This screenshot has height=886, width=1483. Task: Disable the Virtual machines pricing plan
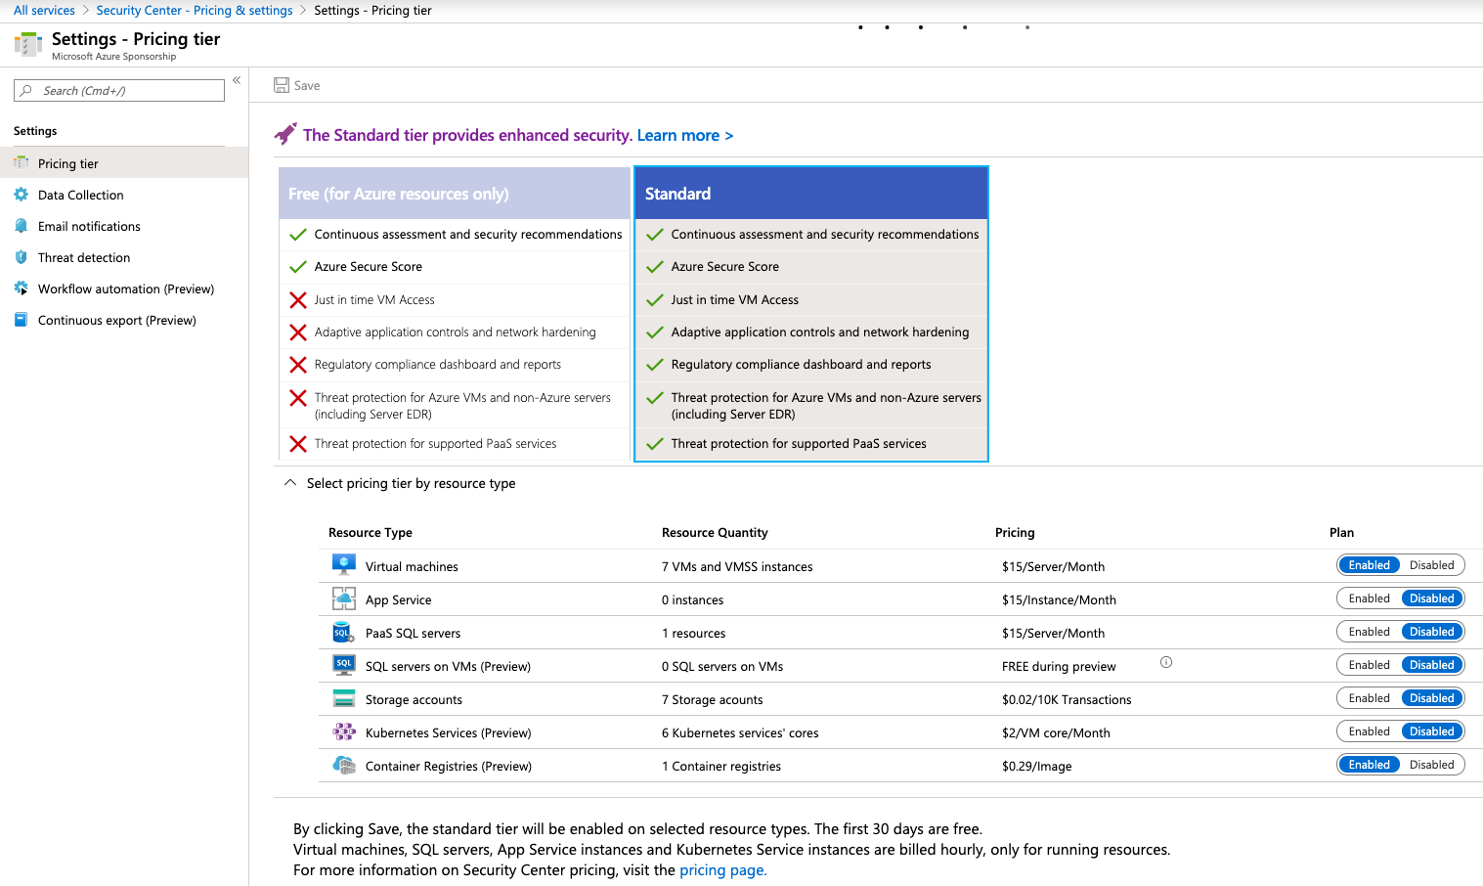tap(1432, 564)
